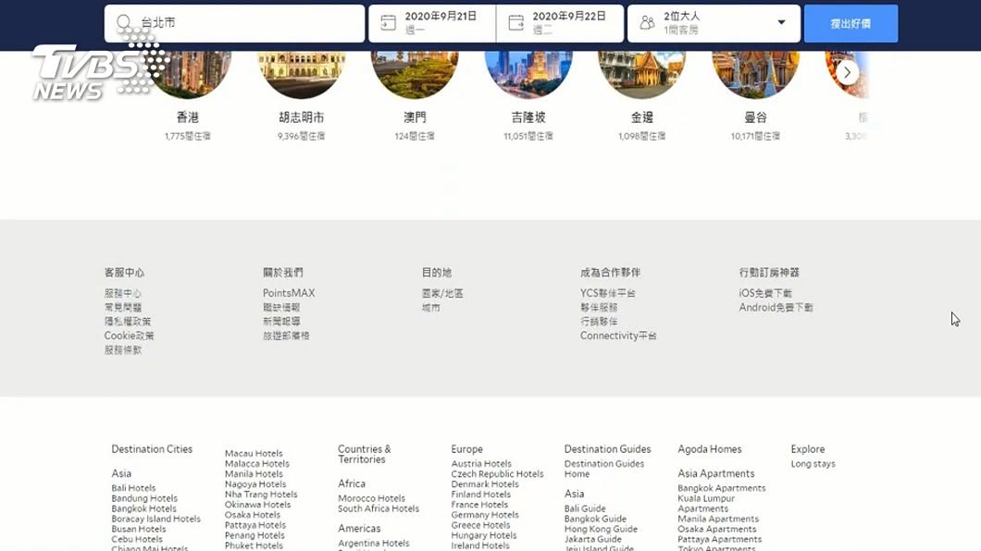The width and height of the screenshot is (981, 551).
Task: Open the Long stays link
Action: 813,463
